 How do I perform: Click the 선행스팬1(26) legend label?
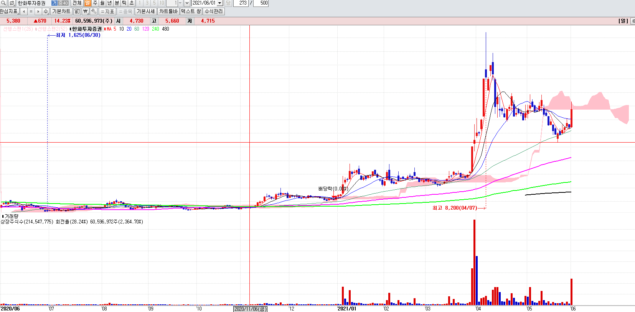coord(18,29)
